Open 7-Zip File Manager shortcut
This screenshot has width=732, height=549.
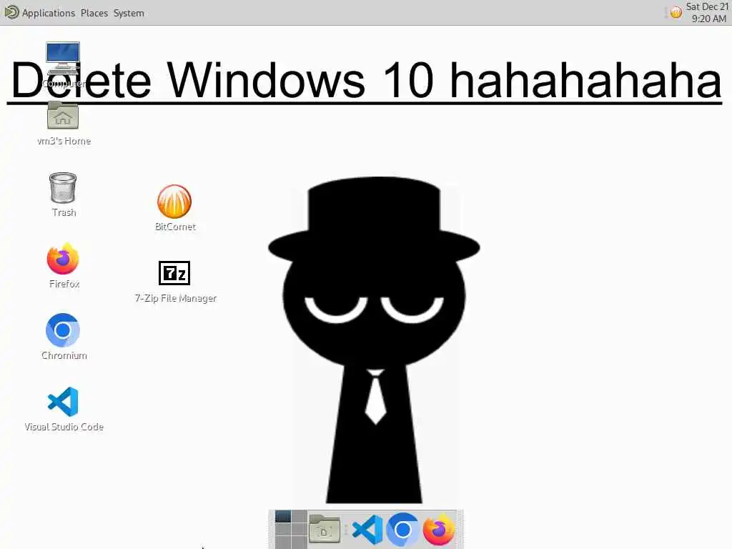point(174,272)
